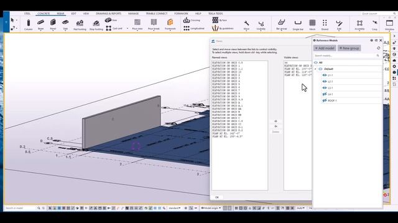Select the Column tool in Concrete ribbon

[x=28, y=25]
